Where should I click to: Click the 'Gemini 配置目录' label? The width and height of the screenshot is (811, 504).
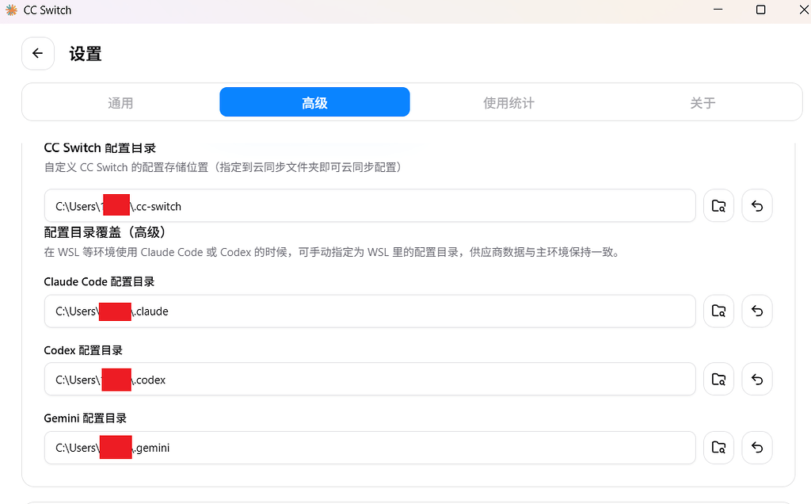86,418
